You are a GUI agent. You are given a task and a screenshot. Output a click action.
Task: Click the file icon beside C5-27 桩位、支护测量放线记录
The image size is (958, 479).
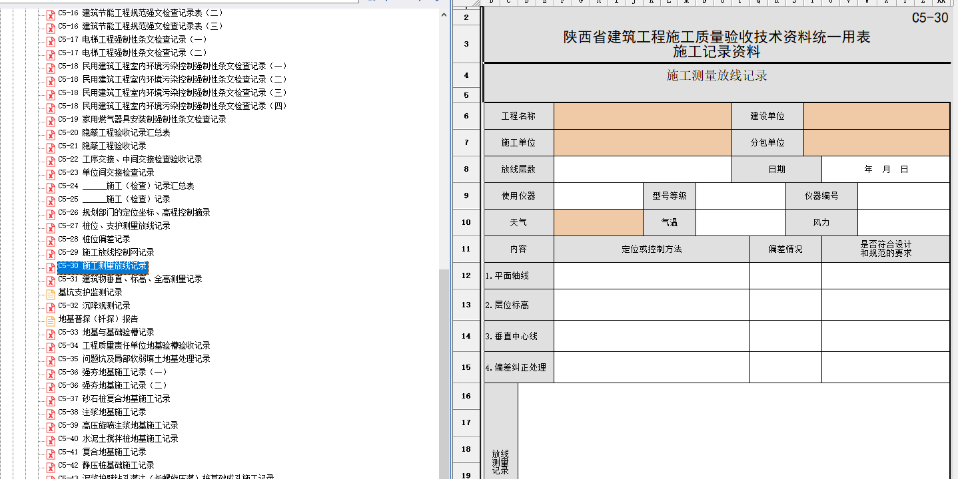pos(51,227)
